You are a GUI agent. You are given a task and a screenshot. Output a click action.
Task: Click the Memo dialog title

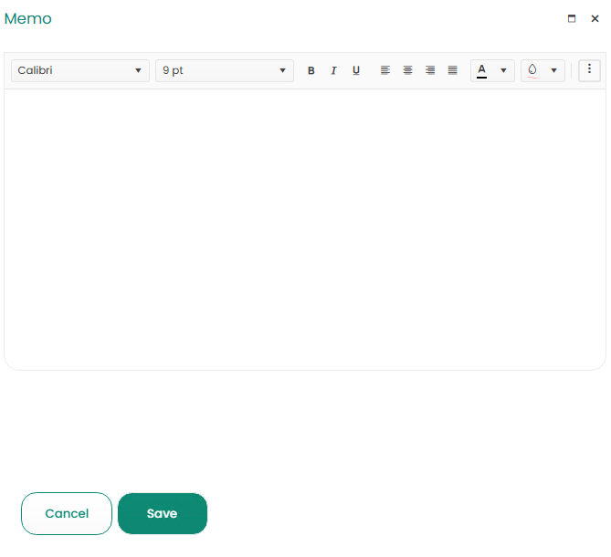(x=28, y=18)
